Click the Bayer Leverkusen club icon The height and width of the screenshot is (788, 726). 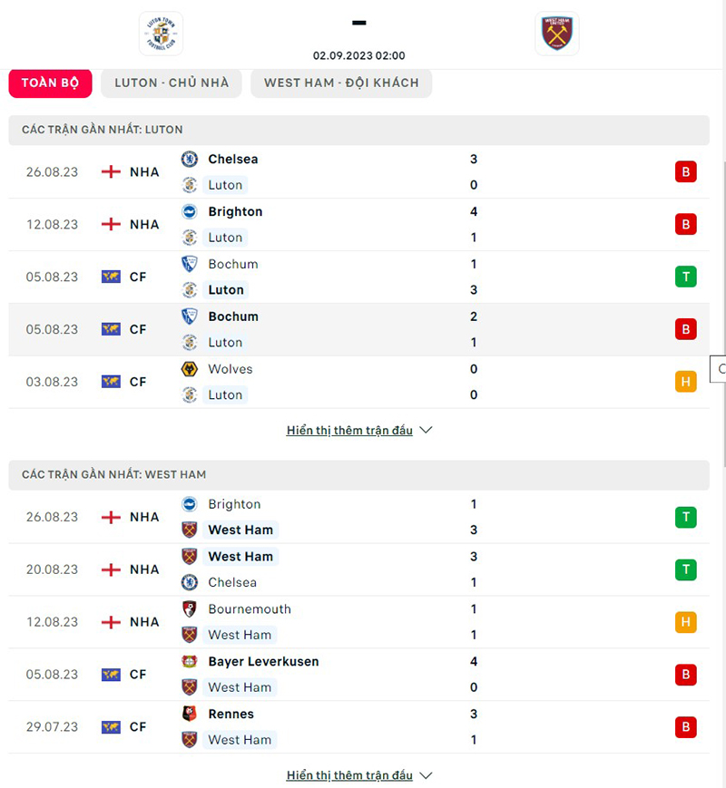click(190, 662)
